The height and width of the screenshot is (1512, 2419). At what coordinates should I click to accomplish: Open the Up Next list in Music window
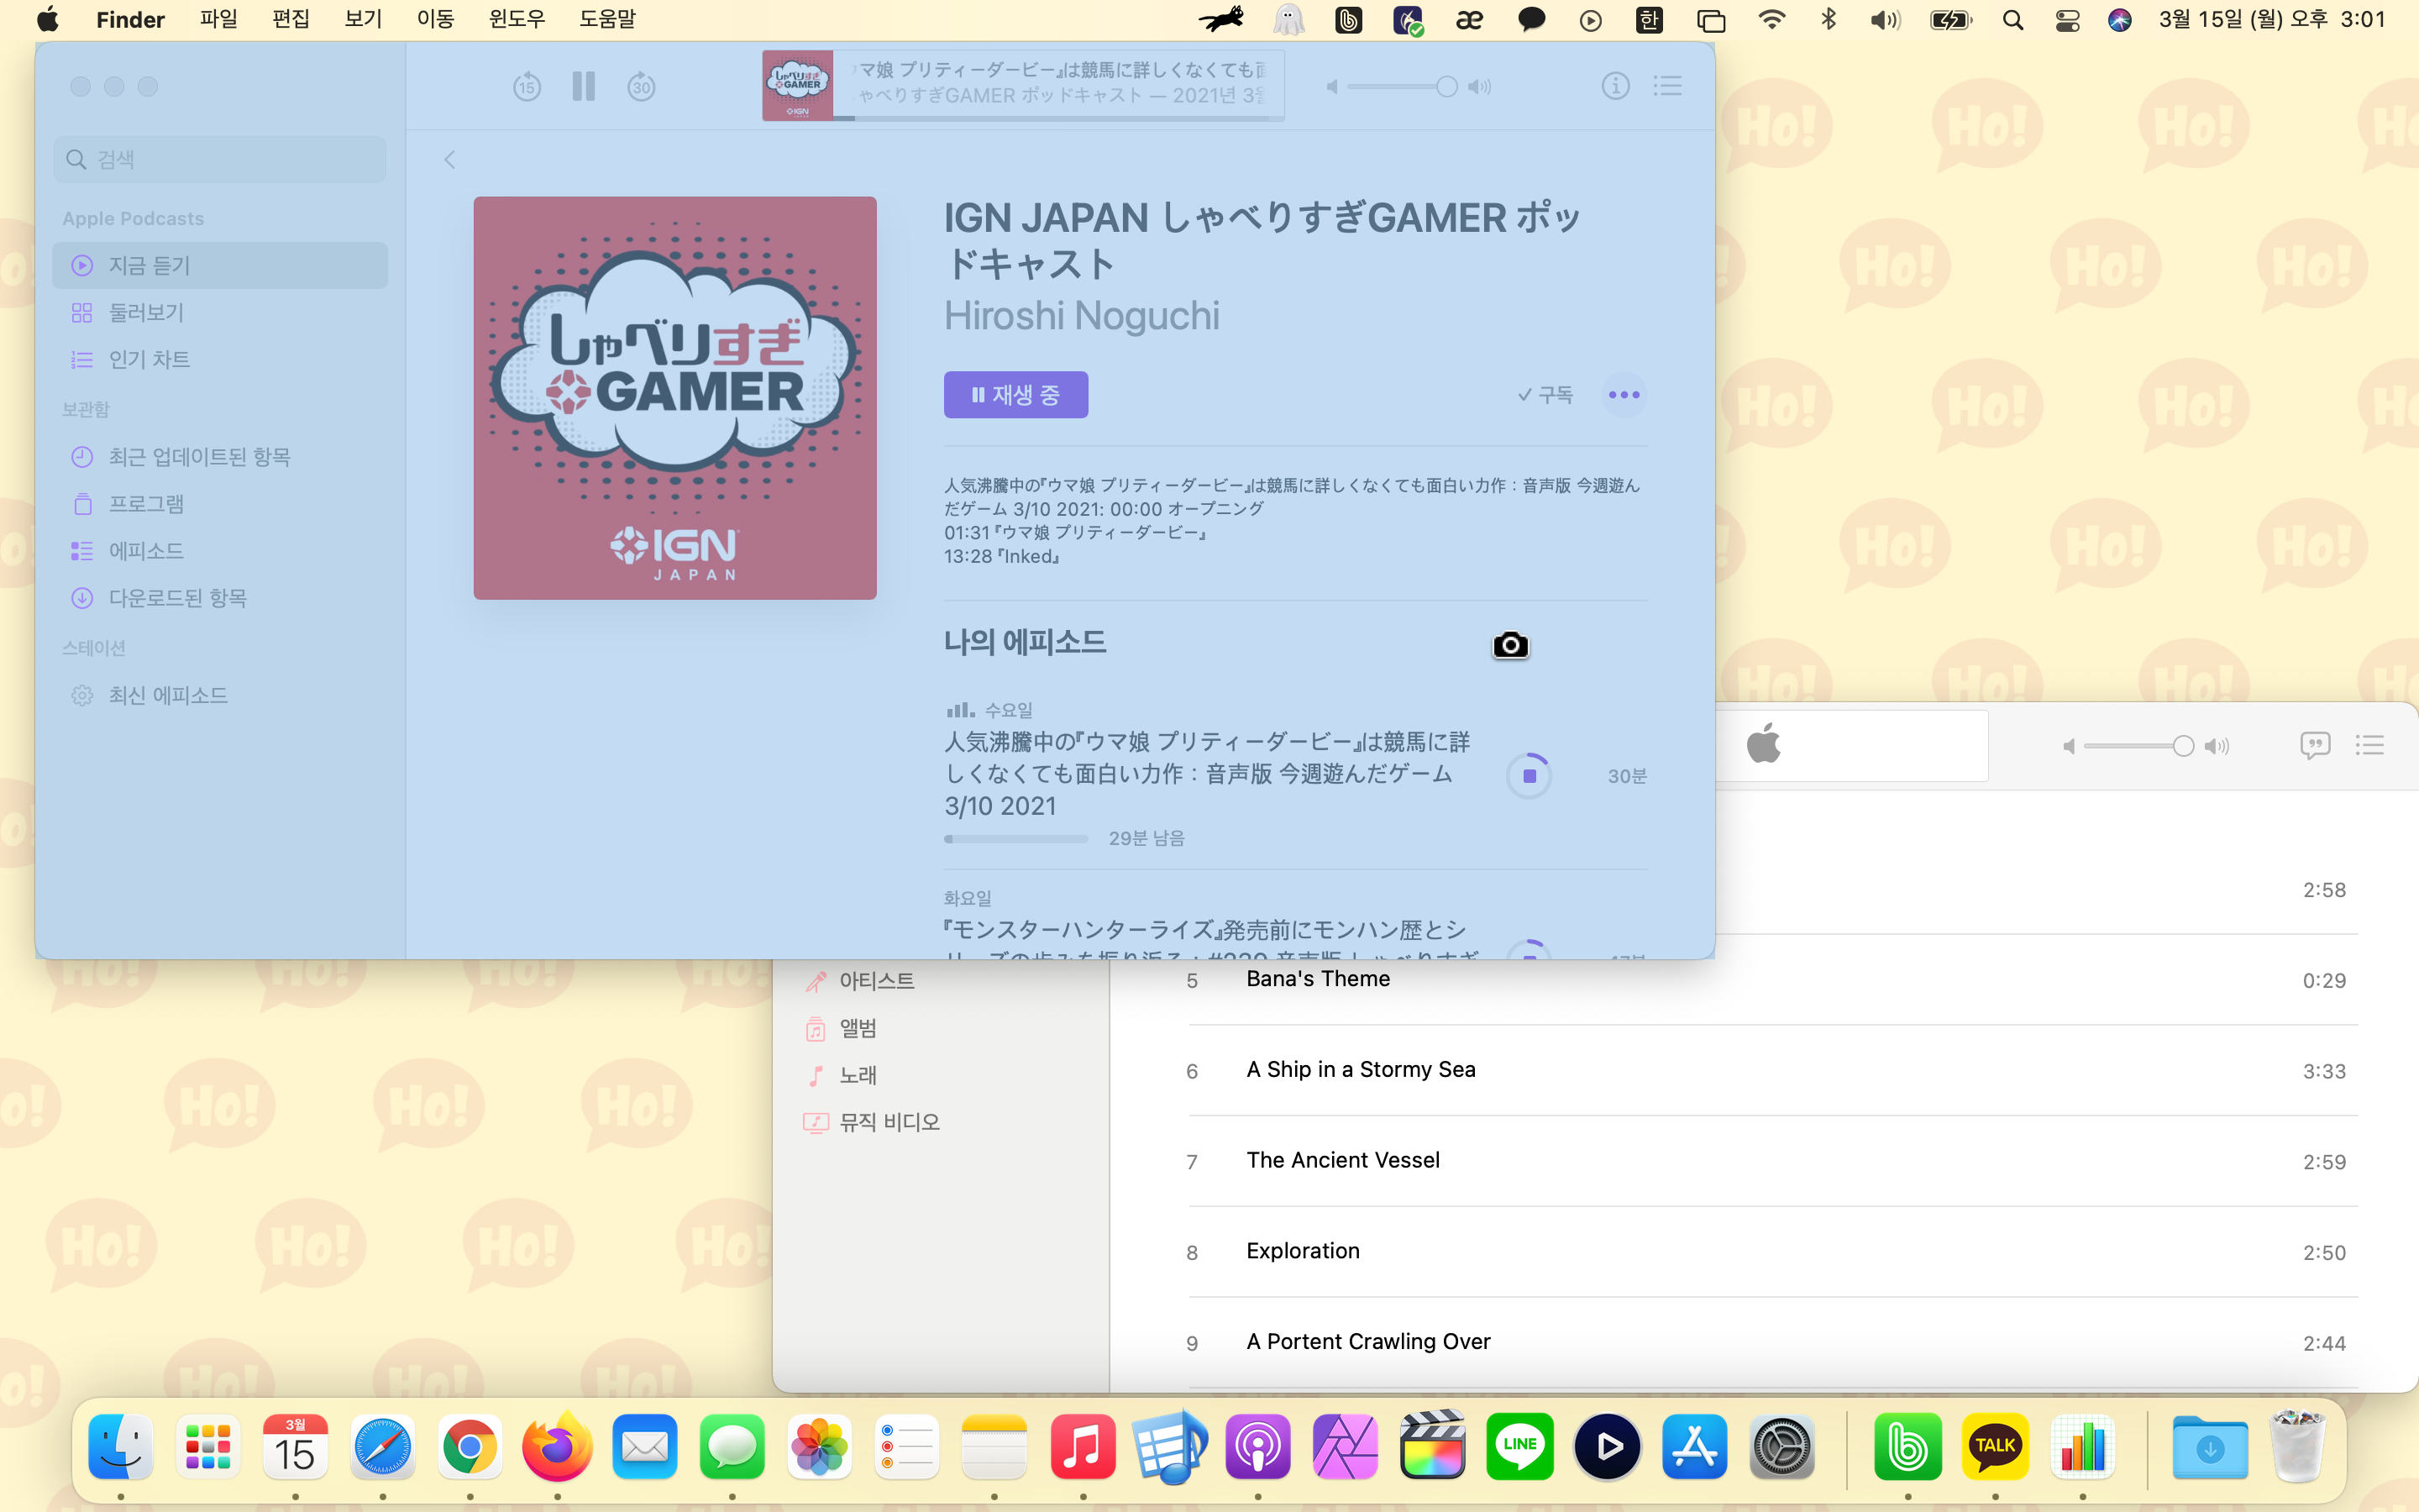click(x=2370, y=745)
